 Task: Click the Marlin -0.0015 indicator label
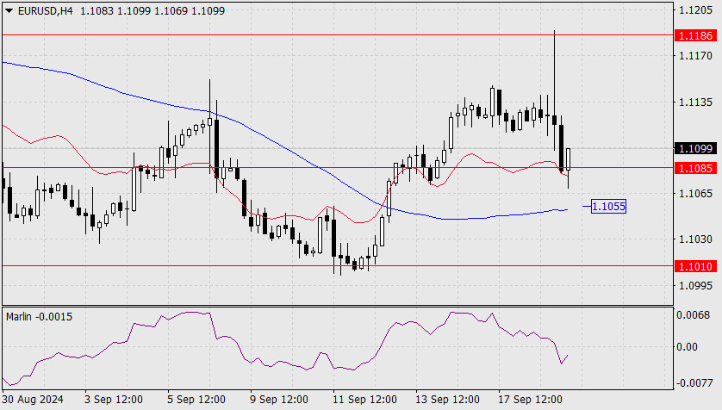point(39,317)
